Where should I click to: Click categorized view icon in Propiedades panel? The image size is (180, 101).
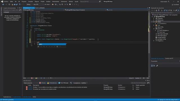coord(152,66)
